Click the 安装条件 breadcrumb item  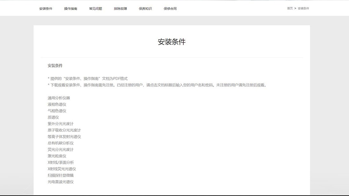pyautogui.click(x=303, y=8)
